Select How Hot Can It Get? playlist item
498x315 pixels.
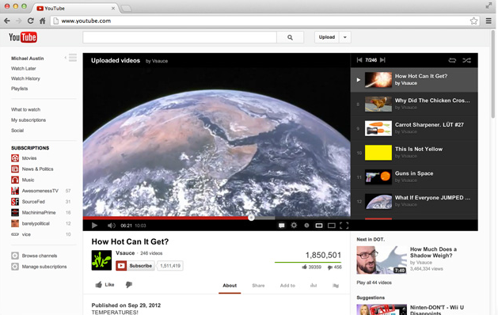tap(414, 80)
